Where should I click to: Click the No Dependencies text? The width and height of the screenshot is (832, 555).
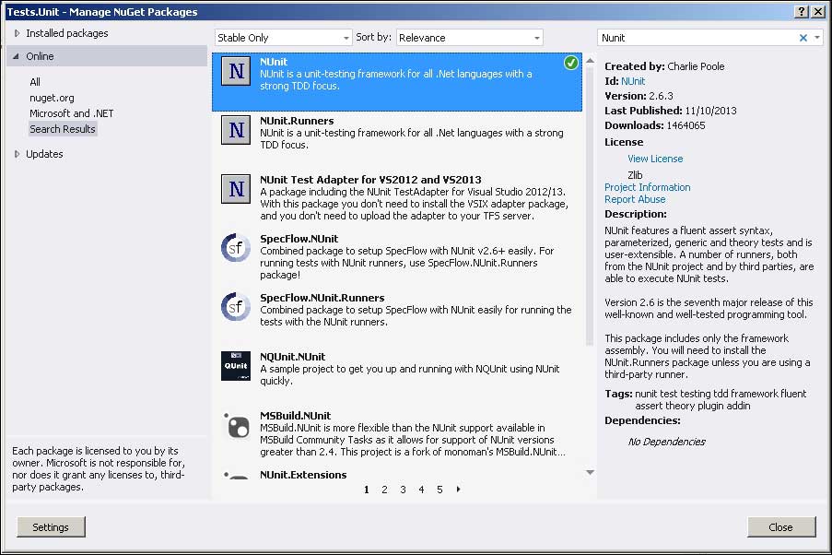tap(667, 442)
